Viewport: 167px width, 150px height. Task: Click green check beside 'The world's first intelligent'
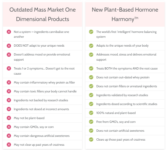pyautogui.click(x=91, y=32)
